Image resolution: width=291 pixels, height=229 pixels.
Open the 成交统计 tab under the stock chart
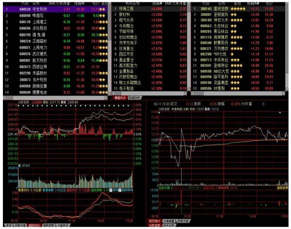coord(154,221)
